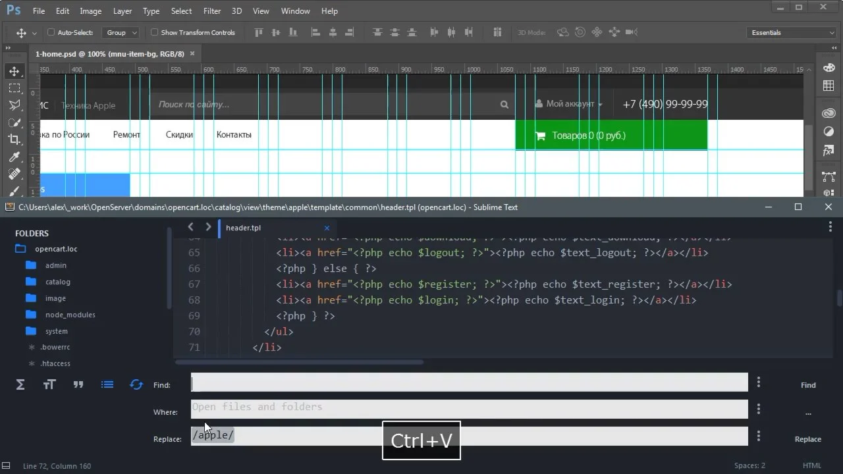The height and width of the screenshot is (474, 843).
Task: Open the Swatches grid panel icon
Action: click(829, 86)
